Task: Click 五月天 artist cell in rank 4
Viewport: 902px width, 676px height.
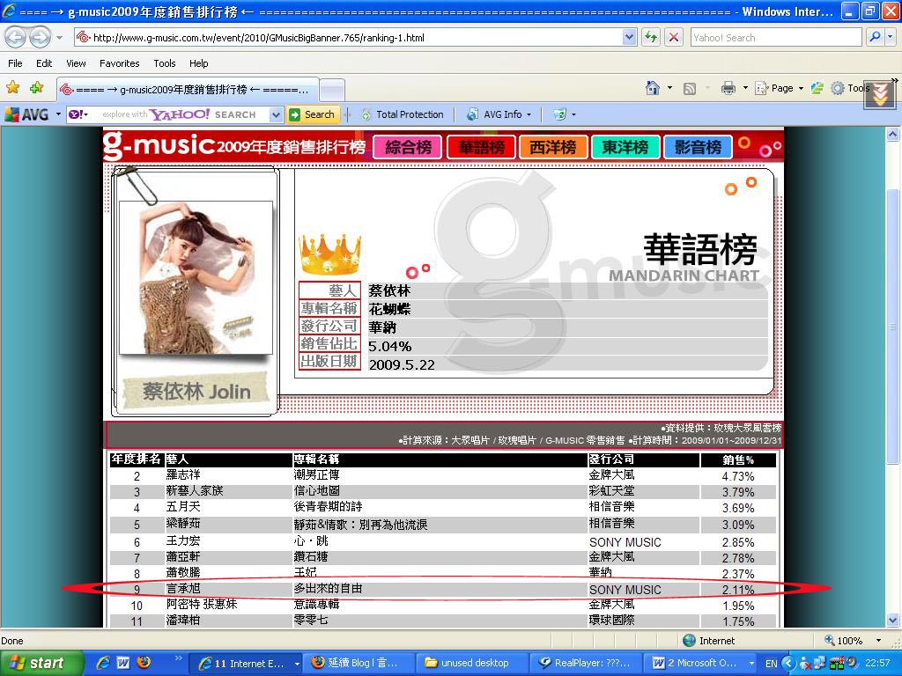Action: point(183,506)
